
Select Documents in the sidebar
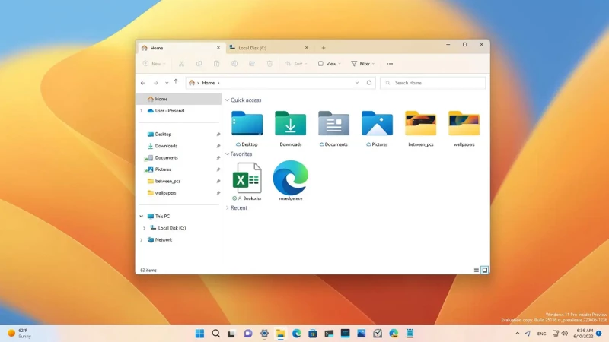tap(166, 157)
